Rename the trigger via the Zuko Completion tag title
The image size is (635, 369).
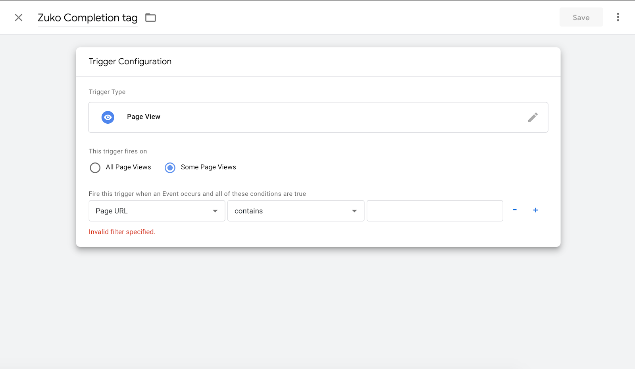(87, 18)
